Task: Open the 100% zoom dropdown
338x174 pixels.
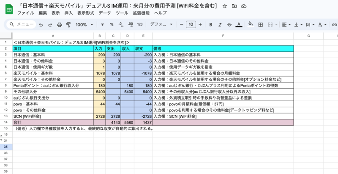Action: (x=84, y=25)
